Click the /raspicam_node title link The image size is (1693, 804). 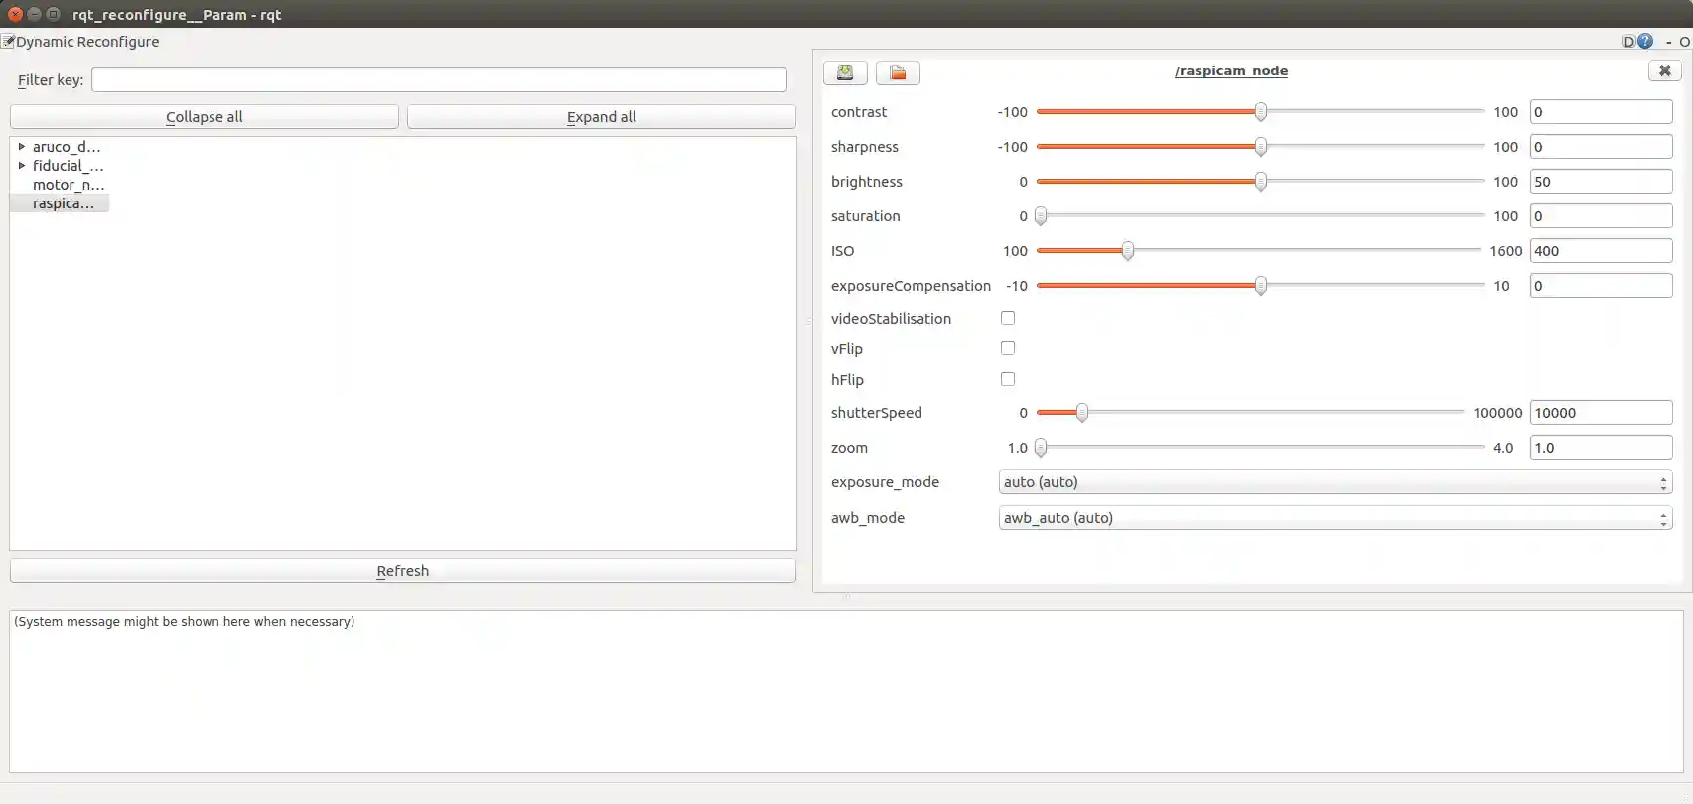point(1231,70)
